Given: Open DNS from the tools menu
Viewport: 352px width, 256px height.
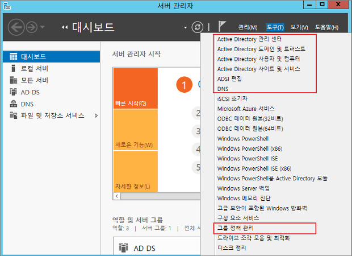Looking at the screenshot, I should [x=223, y=89].
